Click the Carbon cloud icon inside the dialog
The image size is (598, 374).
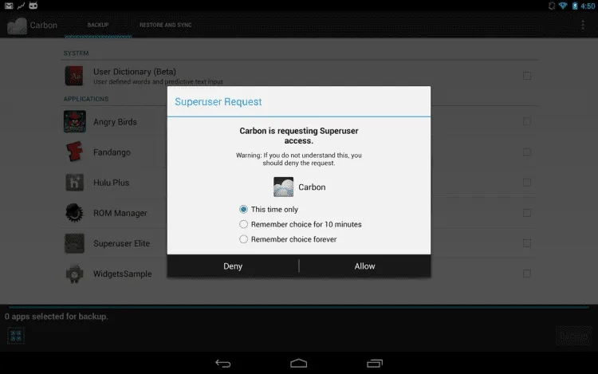point(283,187)
